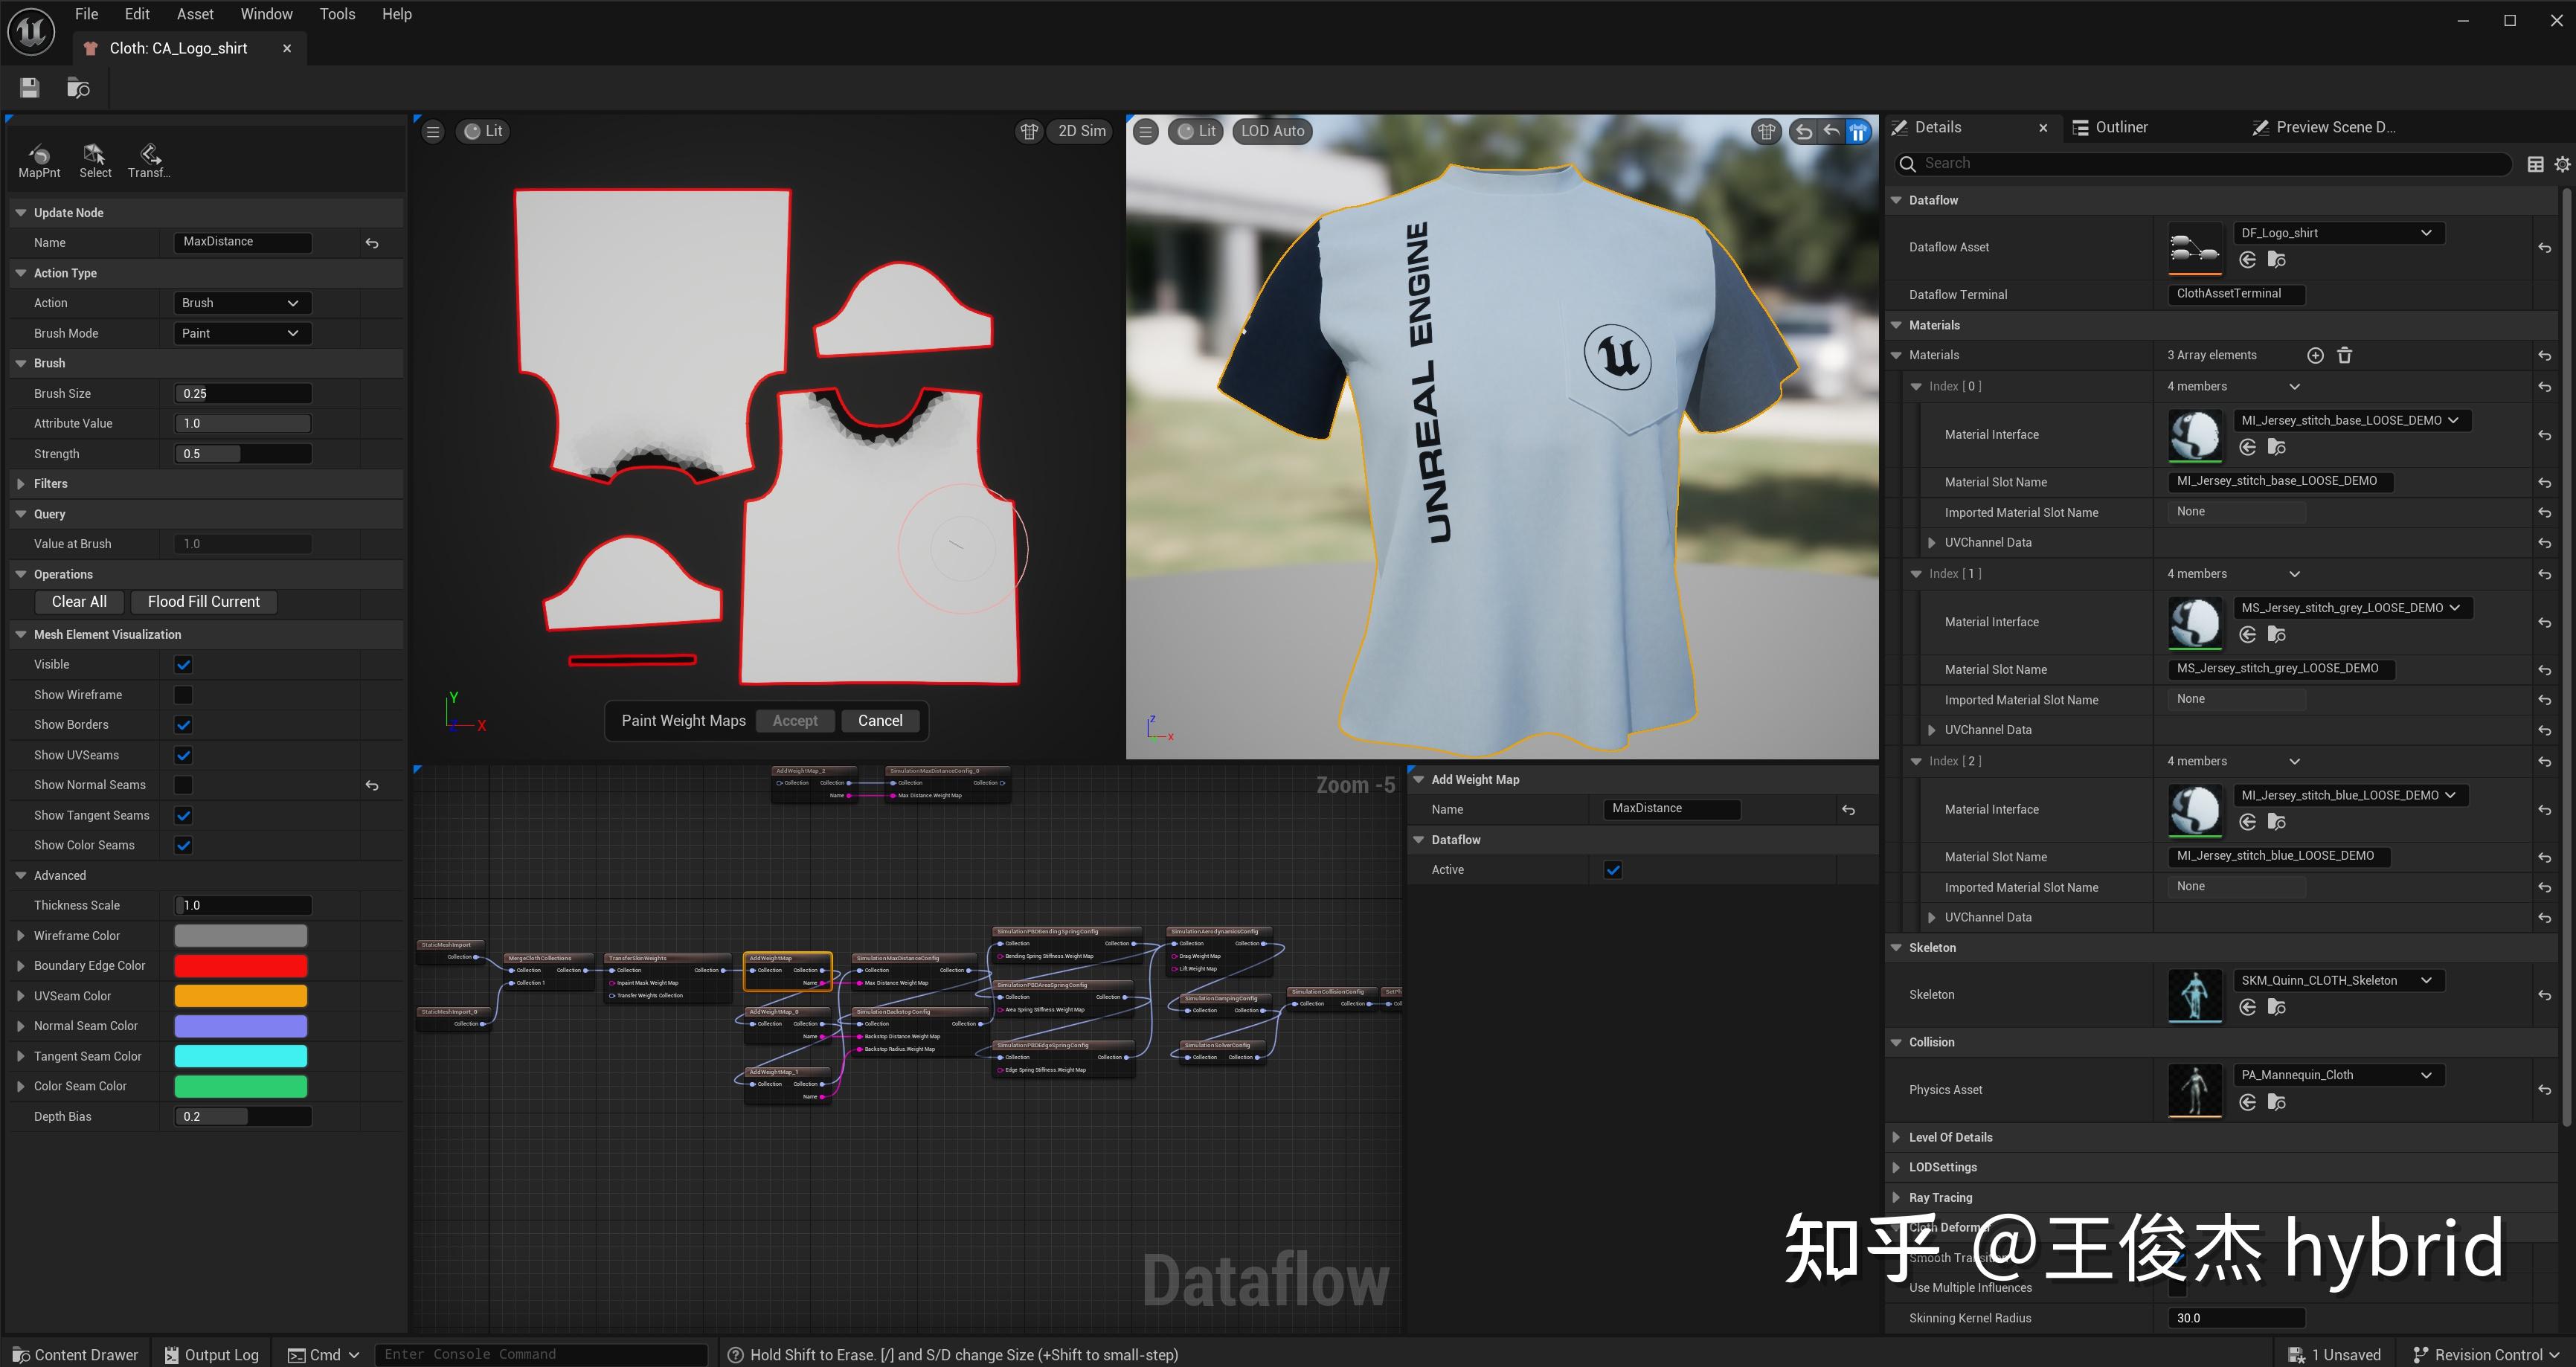This screenshot has height=1367, width=2576.
Task: Delete all Materials array elements
Action: (2344, 355)
